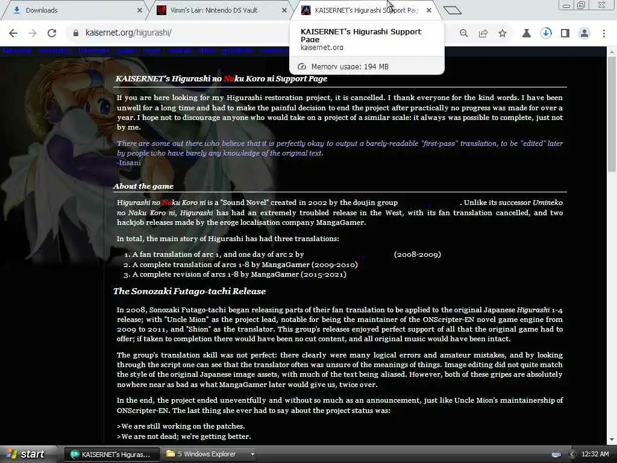This screenshot has width=617, height=463.
Task: Expand hidden system tray icons arrow
Action: pyautogui.click(x=572, y=455)
